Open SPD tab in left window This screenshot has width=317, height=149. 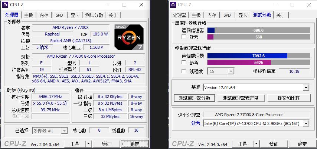coord(59,15)
